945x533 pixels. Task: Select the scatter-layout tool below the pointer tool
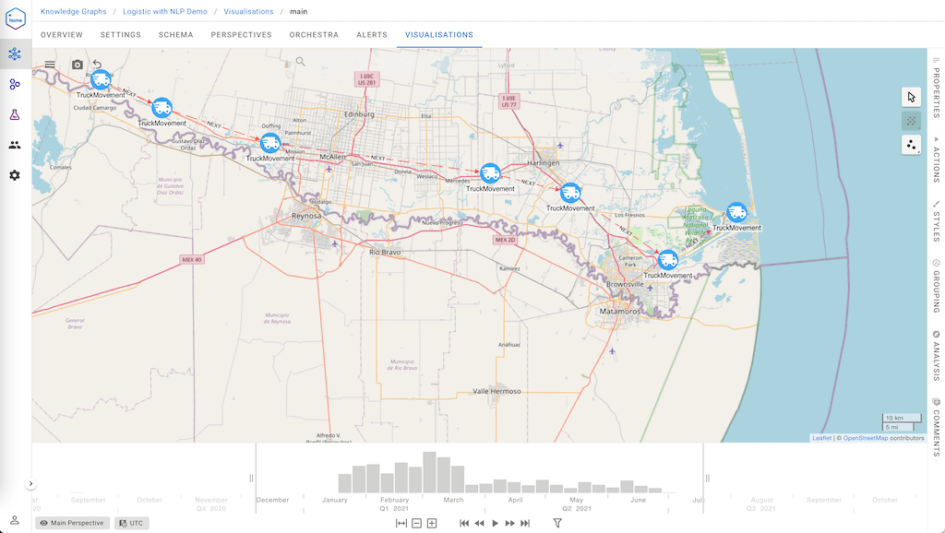click(911, 145)
